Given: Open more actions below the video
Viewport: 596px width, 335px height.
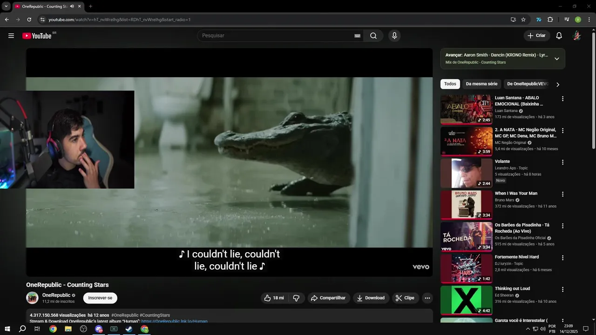Looking at the screenshot, I should click(x=427, y=298).
